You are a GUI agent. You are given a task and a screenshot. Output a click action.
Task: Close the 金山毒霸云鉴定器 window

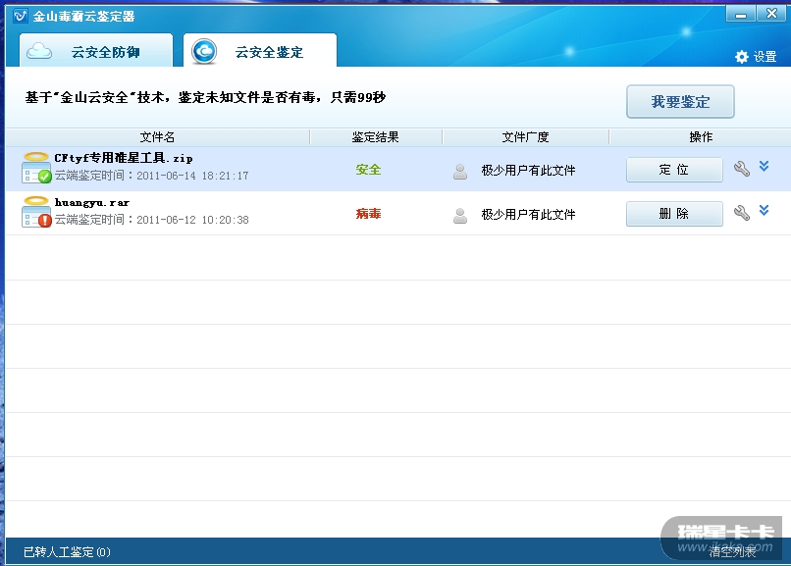pyautogui.click(x=771, y=14)
